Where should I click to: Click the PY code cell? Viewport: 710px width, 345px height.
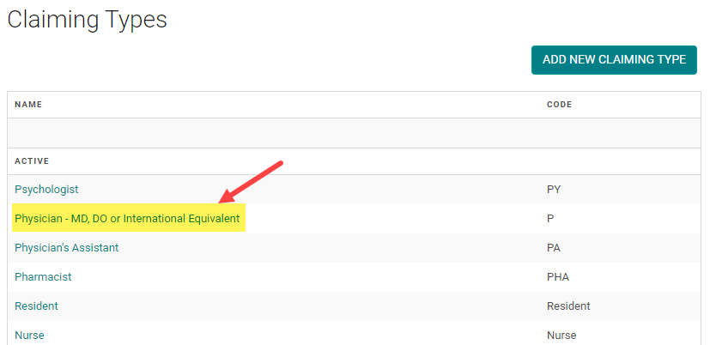point(554,189)
